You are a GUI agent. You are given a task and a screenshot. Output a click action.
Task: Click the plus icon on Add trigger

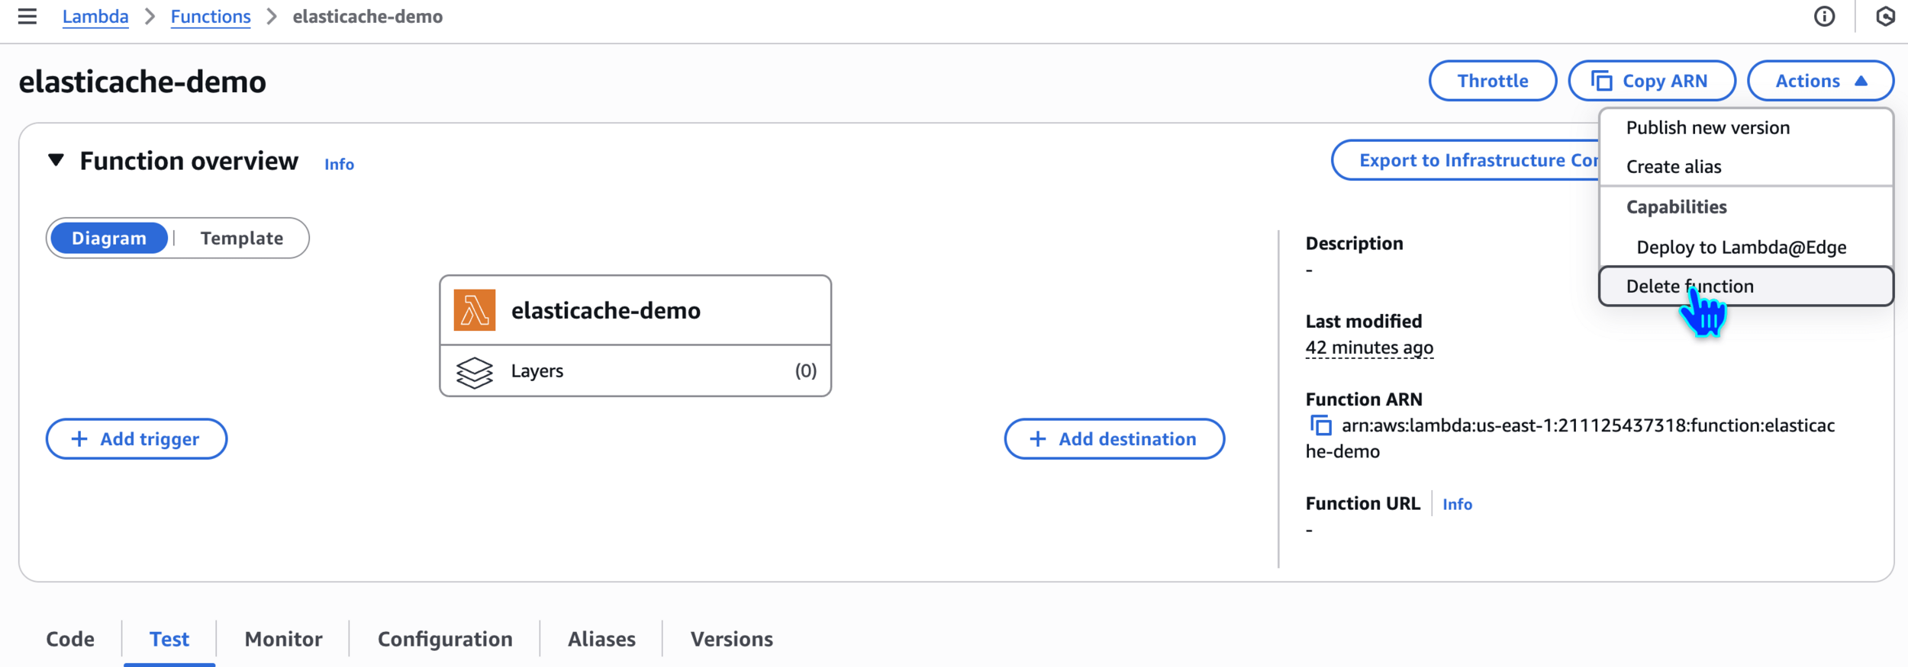(x=79, y=439)
